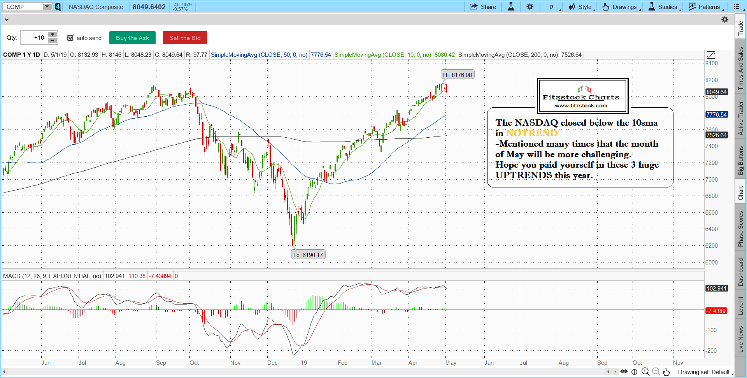The image size is (747, 378).
Task: Open the Studies menu
Action: [664, 7]
